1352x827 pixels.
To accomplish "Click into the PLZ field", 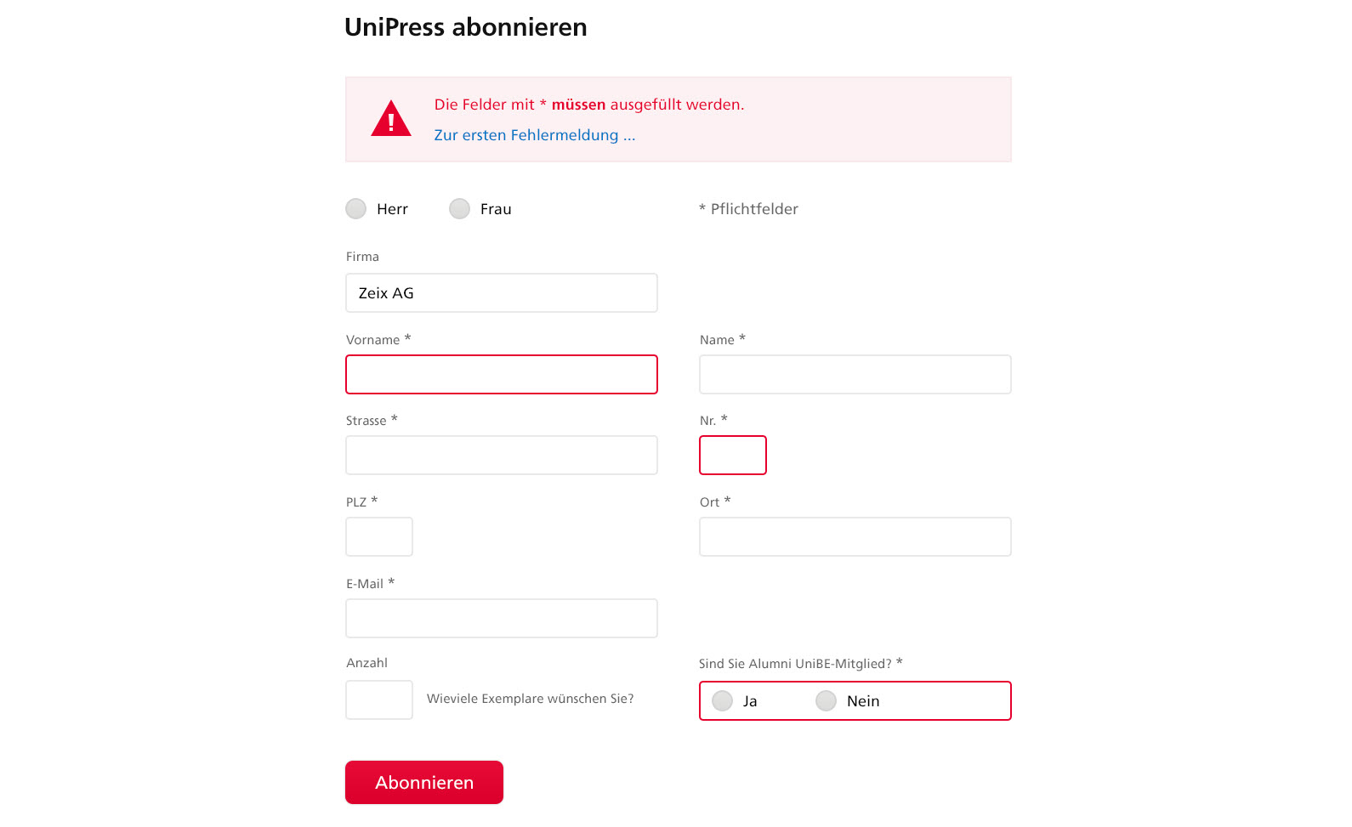I will [379, 537].
